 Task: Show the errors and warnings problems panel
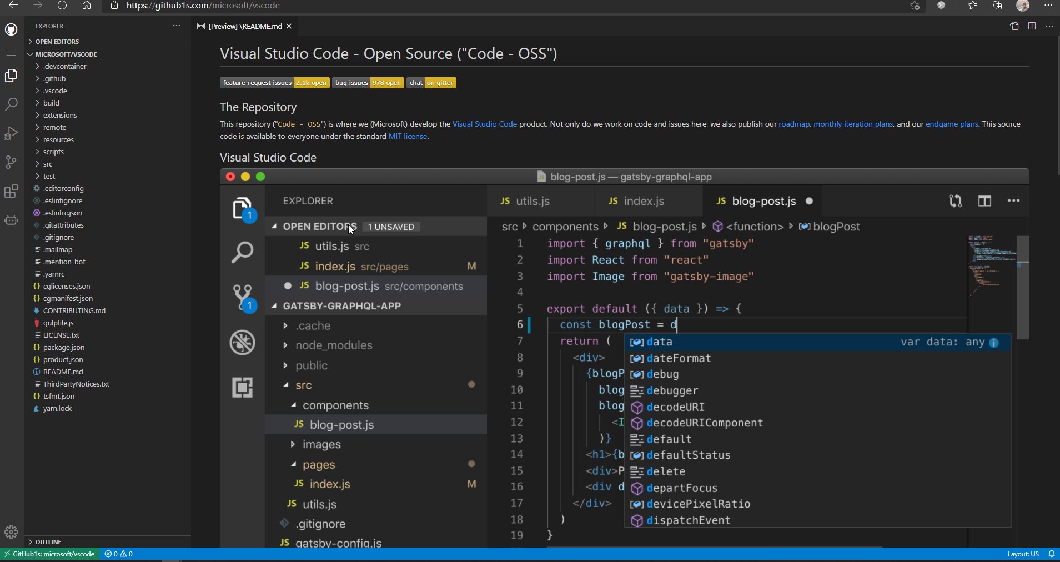pyautogui.click(x=119, y=554)
